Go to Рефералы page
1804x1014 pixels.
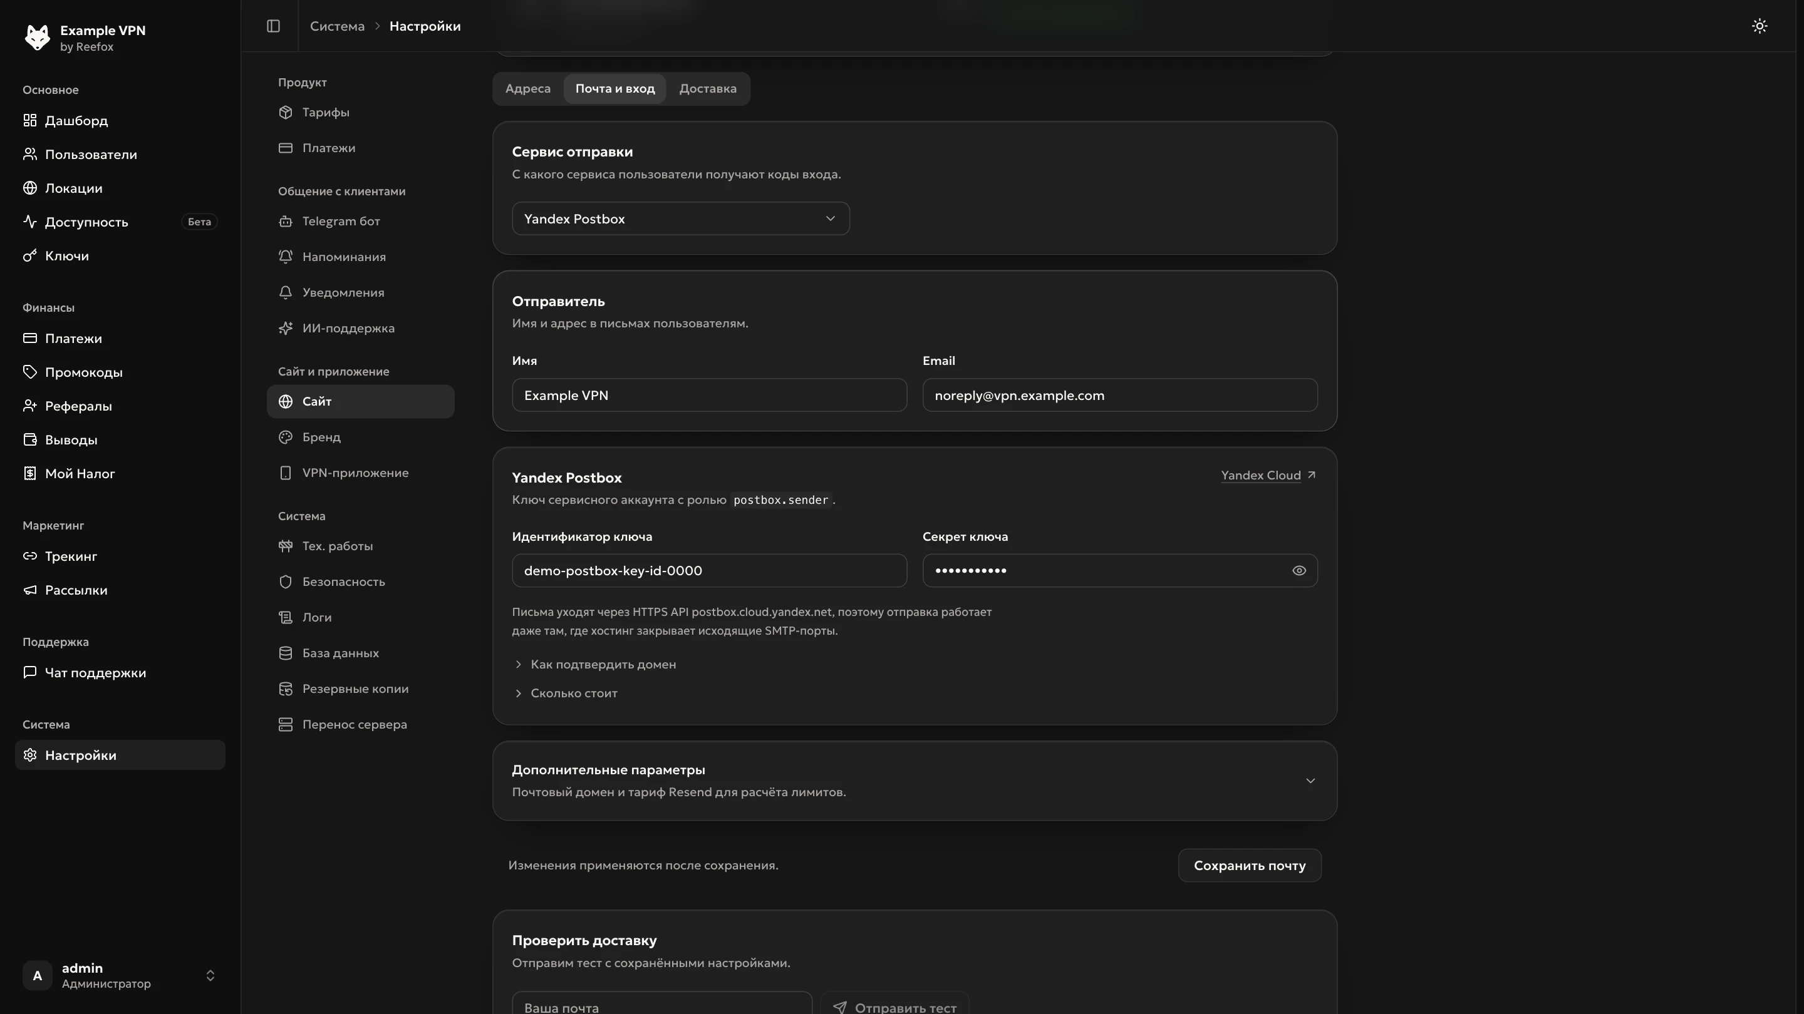coord(120,406)
